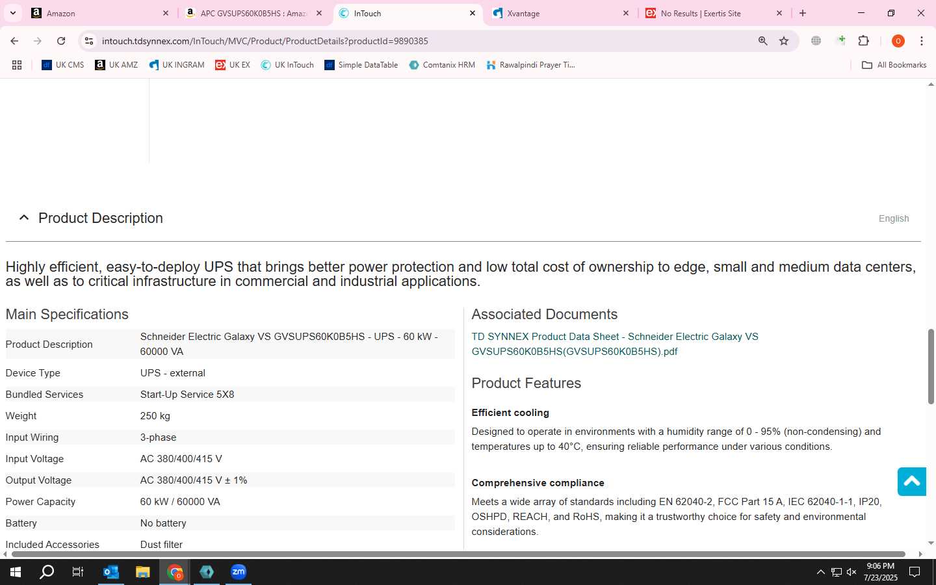Viewport: 936px width, 585px height.
Task: Click the 'Comprehensive compliance' feature heading
Action: tap(538, 483)
